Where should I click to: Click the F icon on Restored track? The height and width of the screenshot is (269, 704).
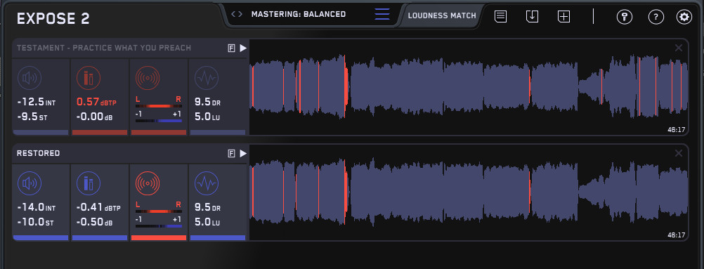click(232, 154)
